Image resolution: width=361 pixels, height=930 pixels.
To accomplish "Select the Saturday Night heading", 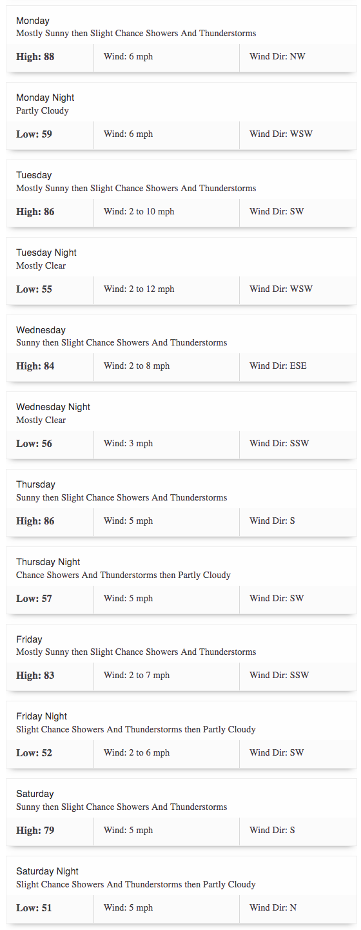I will (x=48, y=871).
